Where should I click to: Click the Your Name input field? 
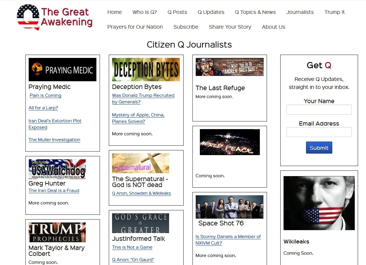pyautogui.click(x=319, y=110)
